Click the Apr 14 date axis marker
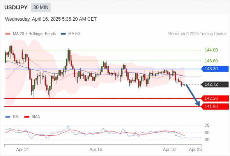 click(22, 149)
